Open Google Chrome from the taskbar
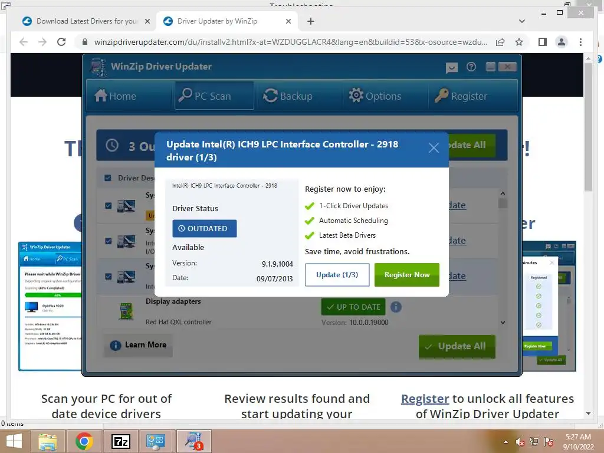This screenshot has height=453, width=604. click(x=84, y=441)
